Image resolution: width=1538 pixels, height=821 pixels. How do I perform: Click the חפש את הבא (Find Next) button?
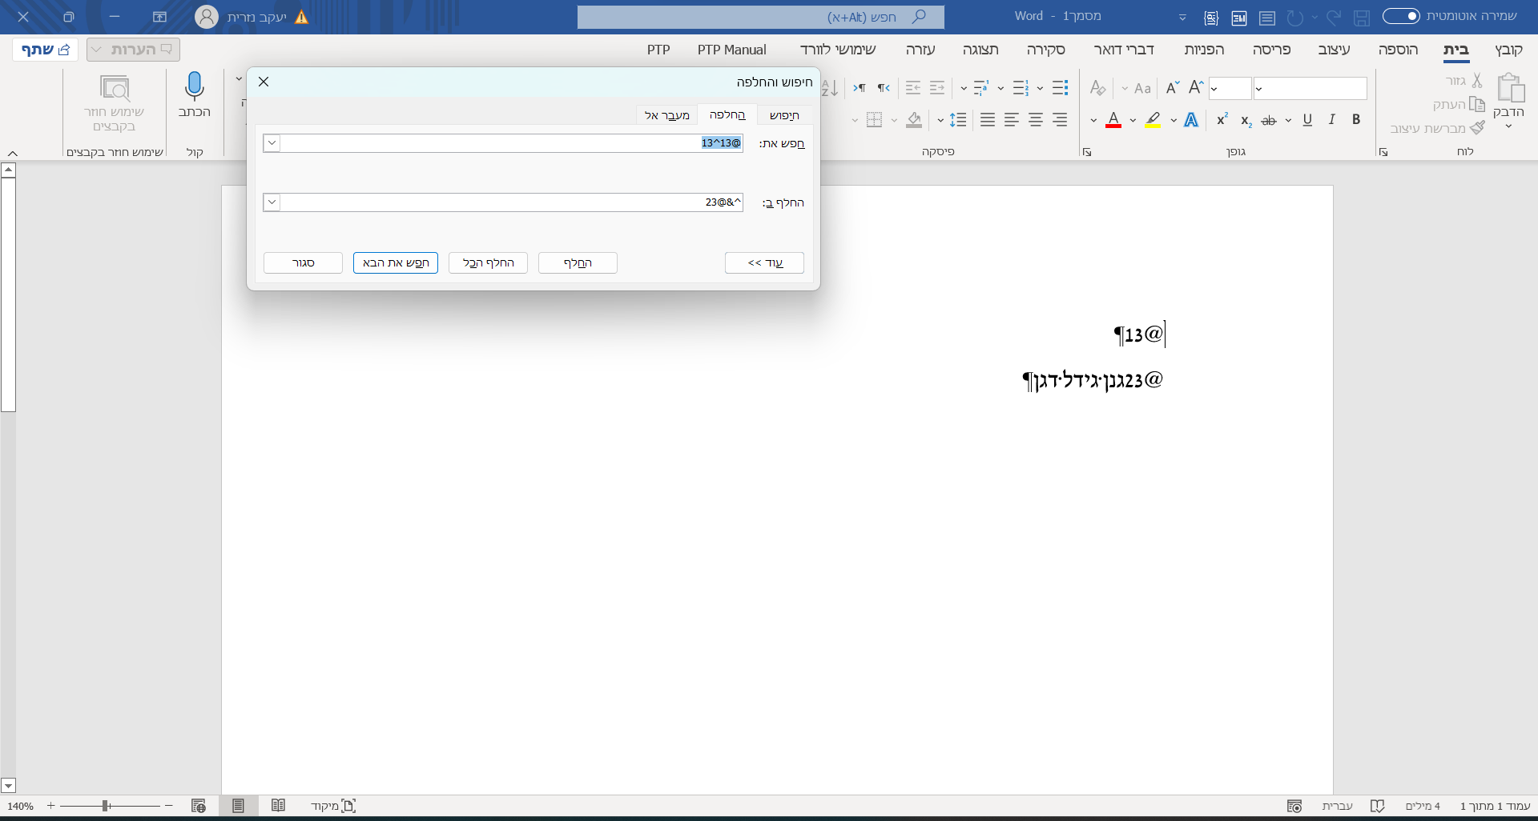(396, 263)
